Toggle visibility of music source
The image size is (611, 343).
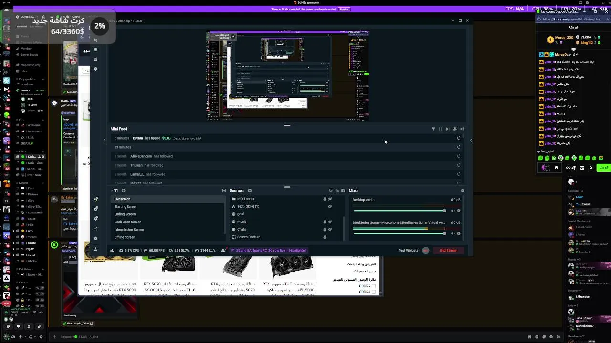point(330,222)
